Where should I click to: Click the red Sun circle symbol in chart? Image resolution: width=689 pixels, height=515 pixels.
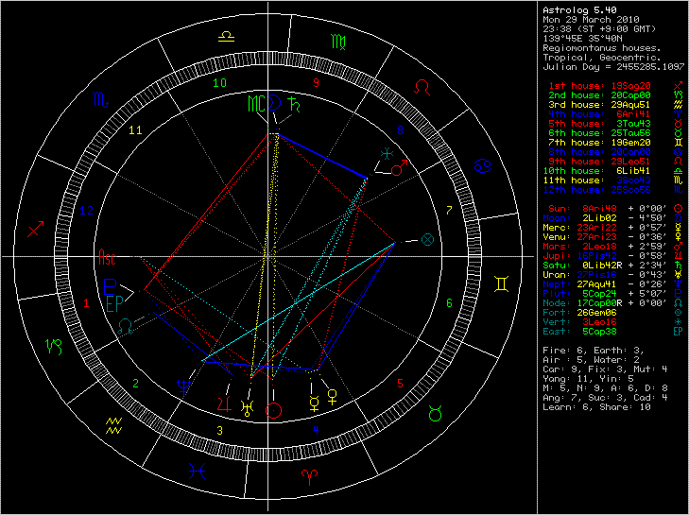(x=273, y=410)
